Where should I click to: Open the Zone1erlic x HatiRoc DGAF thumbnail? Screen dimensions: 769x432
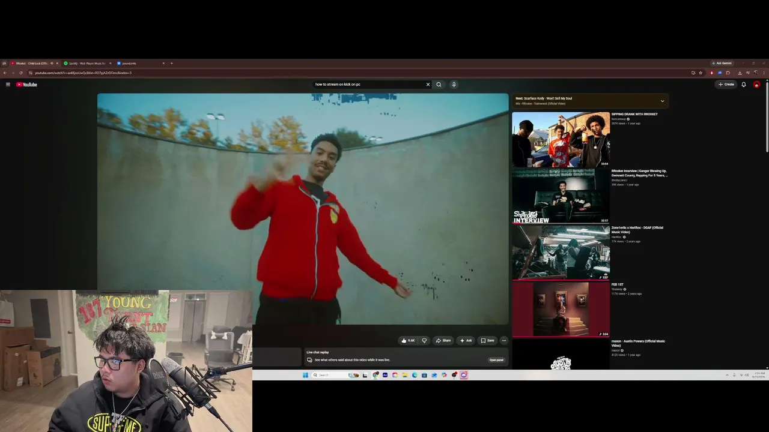[561, 253]
